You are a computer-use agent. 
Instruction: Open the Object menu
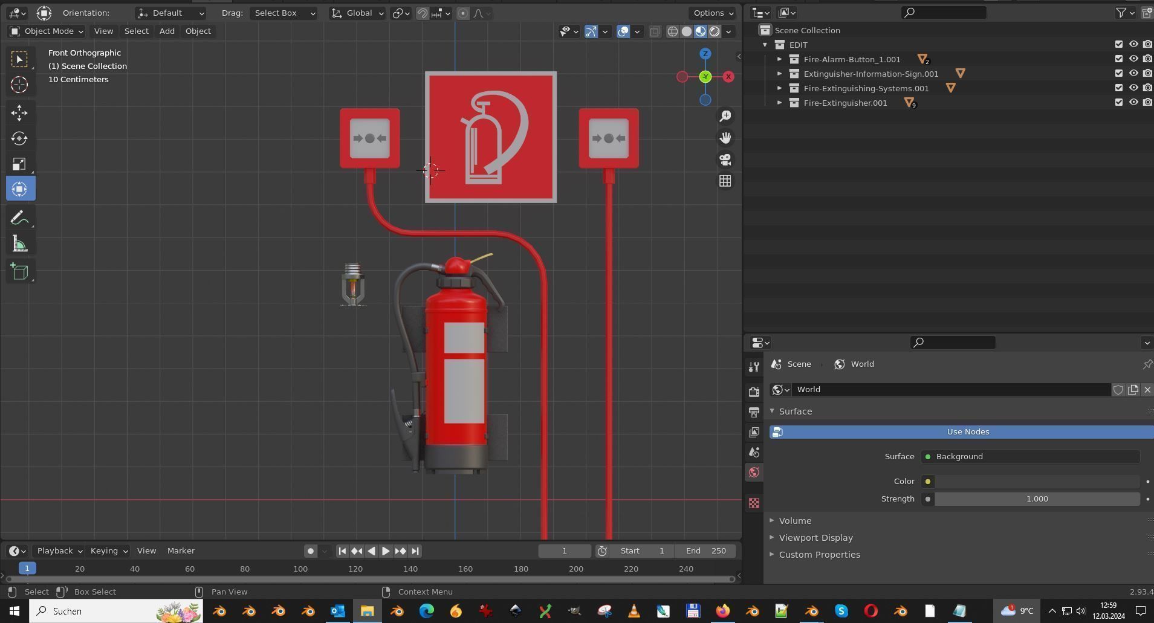coord(198,31)
